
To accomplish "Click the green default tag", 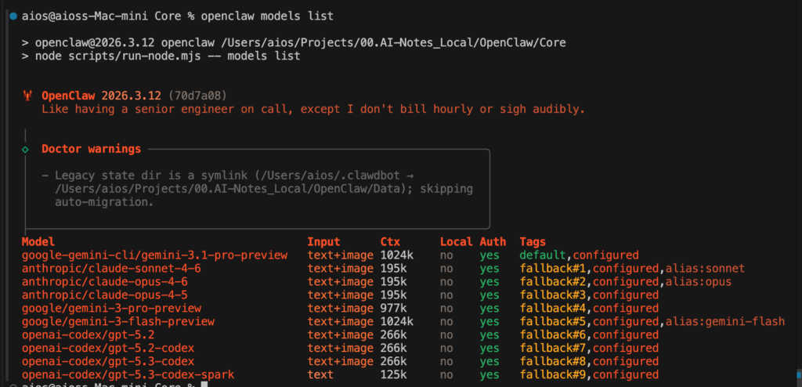I will (542, 255).
